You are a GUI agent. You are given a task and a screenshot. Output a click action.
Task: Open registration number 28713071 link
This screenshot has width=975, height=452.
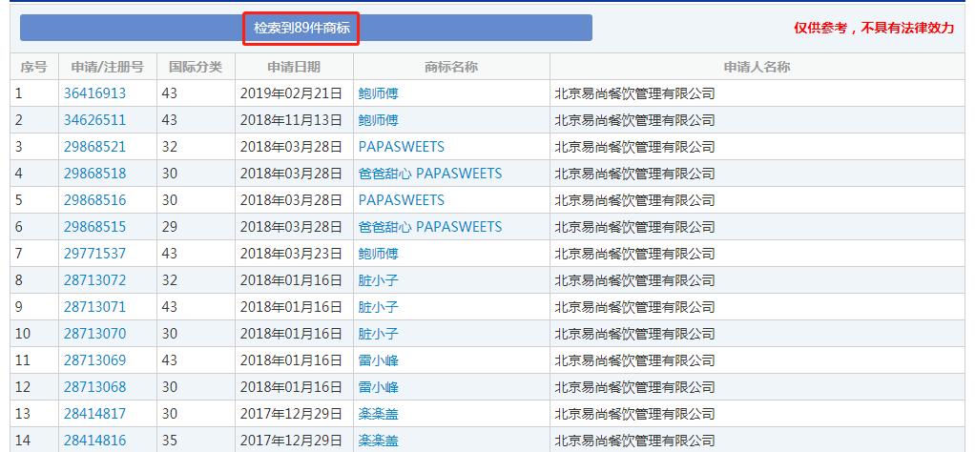click(94, 307)
